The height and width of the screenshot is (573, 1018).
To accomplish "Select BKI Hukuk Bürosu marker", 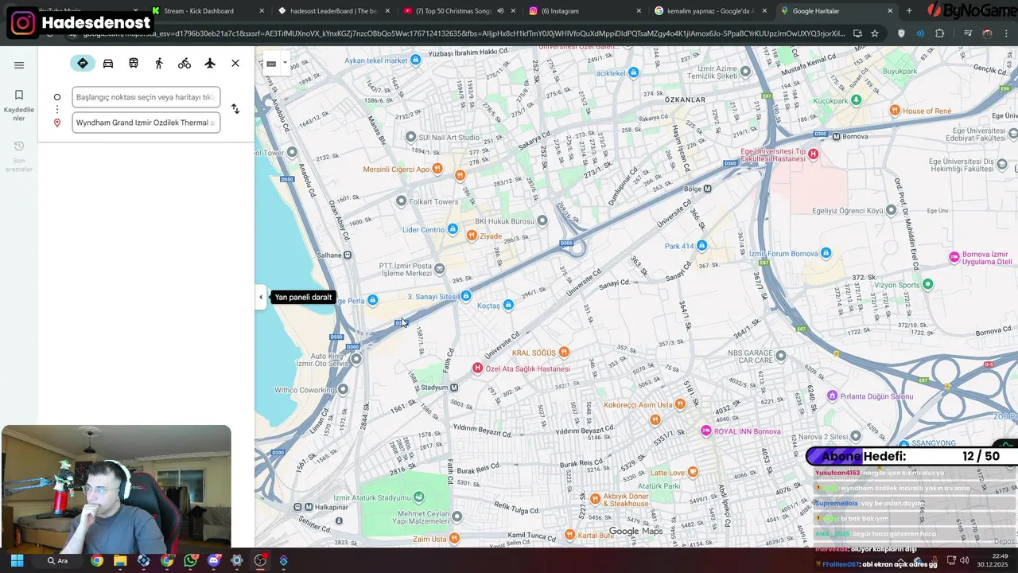I will point(544,220).
